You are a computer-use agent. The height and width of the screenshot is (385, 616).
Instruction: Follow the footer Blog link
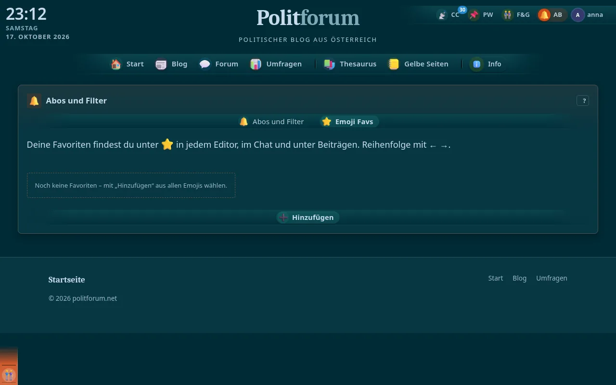pos(520,278)
